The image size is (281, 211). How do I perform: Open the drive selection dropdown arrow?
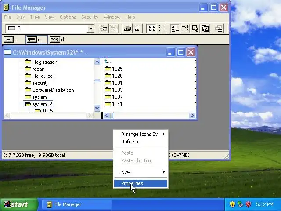click(x=91, y=29)
